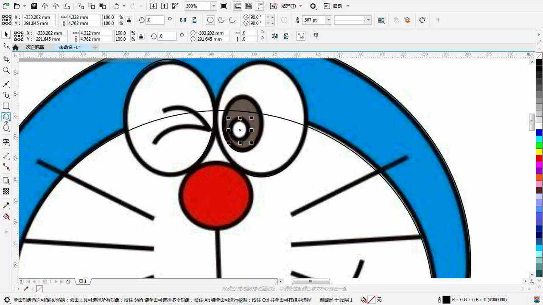The image size is (543, 305).
Task: Switch to 未命名 -1* document tab
Action: point(69,47)
